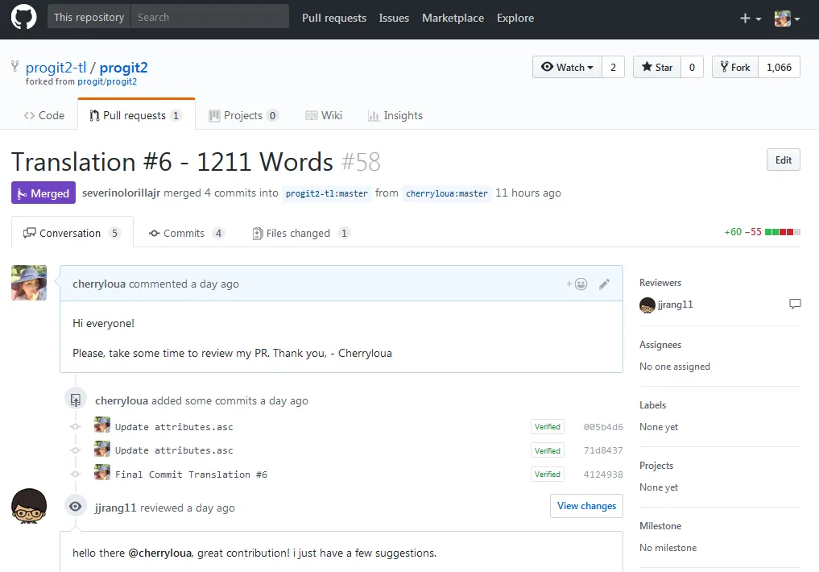The height and width of the screenshot is (572, 819).
Task: Switch to the Wiki tab
Action: point(324,115)
